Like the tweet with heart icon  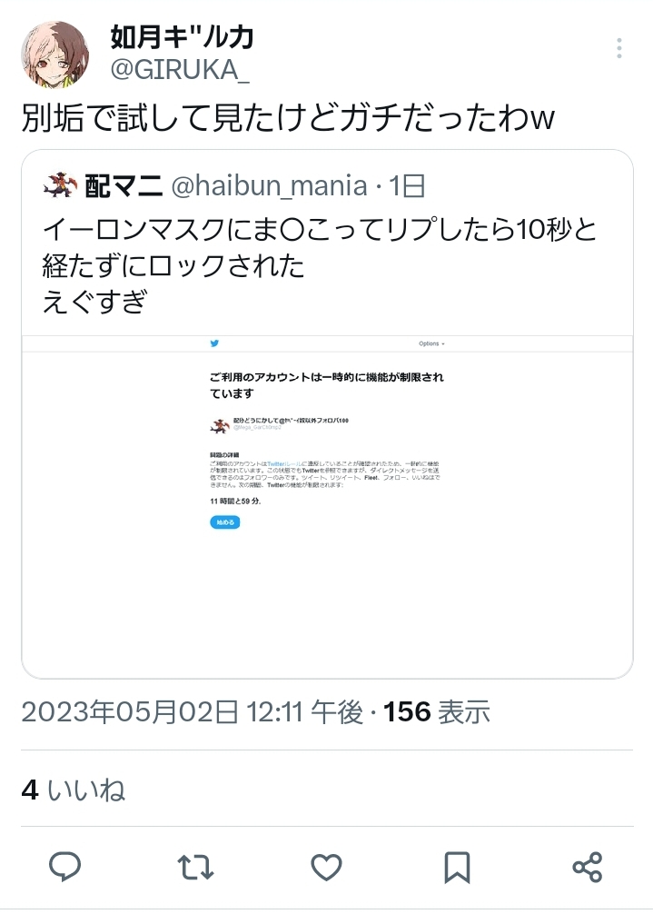[x=326, y=867]
